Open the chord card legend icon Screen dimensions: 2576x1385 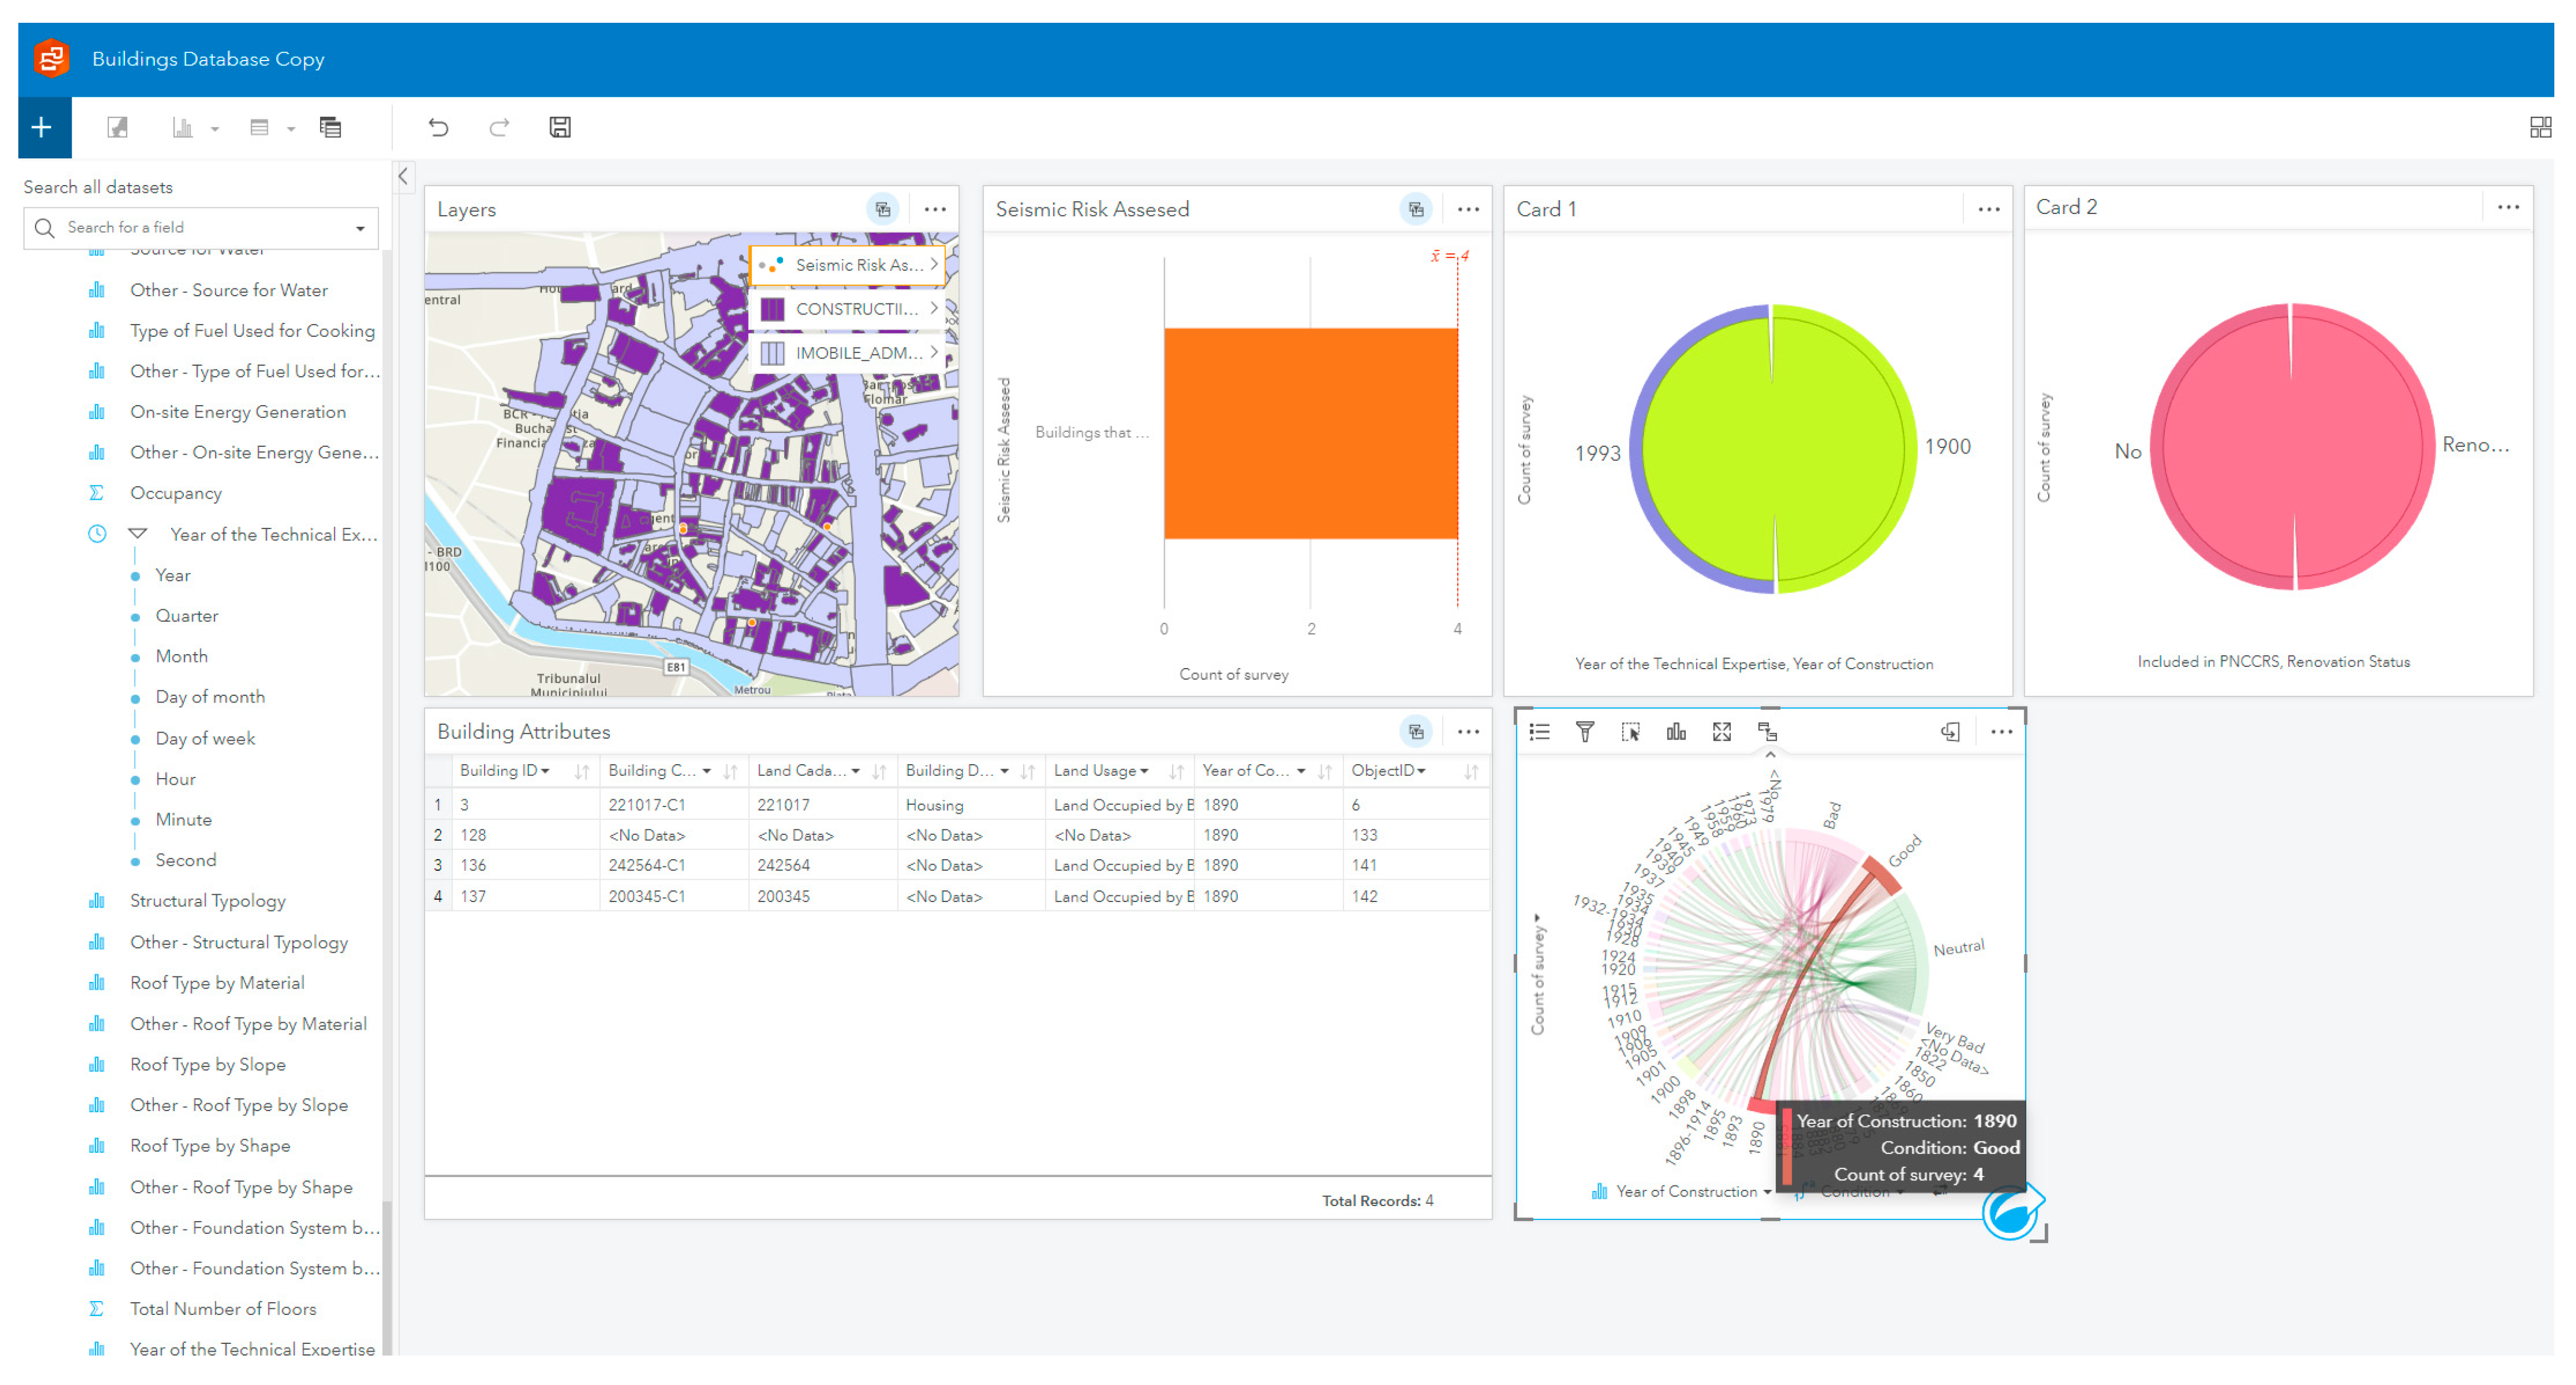(1539, 732)
